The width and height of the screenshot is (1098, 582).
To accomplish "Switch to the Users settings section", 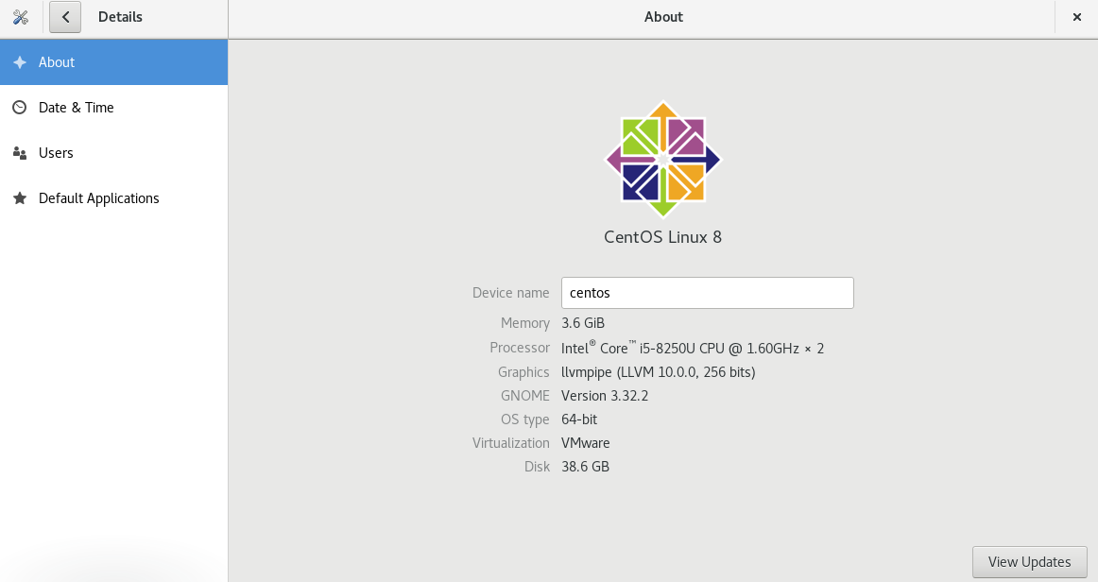I will click(x=56, y=152).
